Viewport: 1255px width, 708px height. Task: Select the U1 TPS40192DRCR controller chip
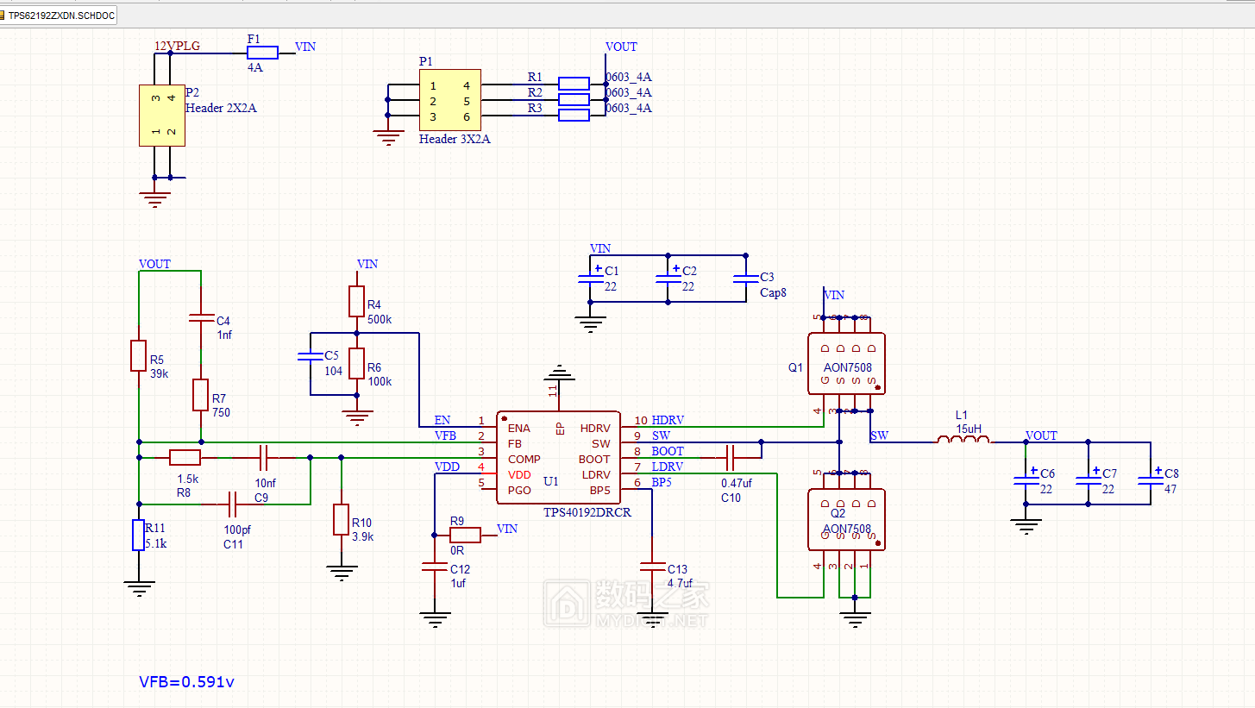click(x=558, y=458)
